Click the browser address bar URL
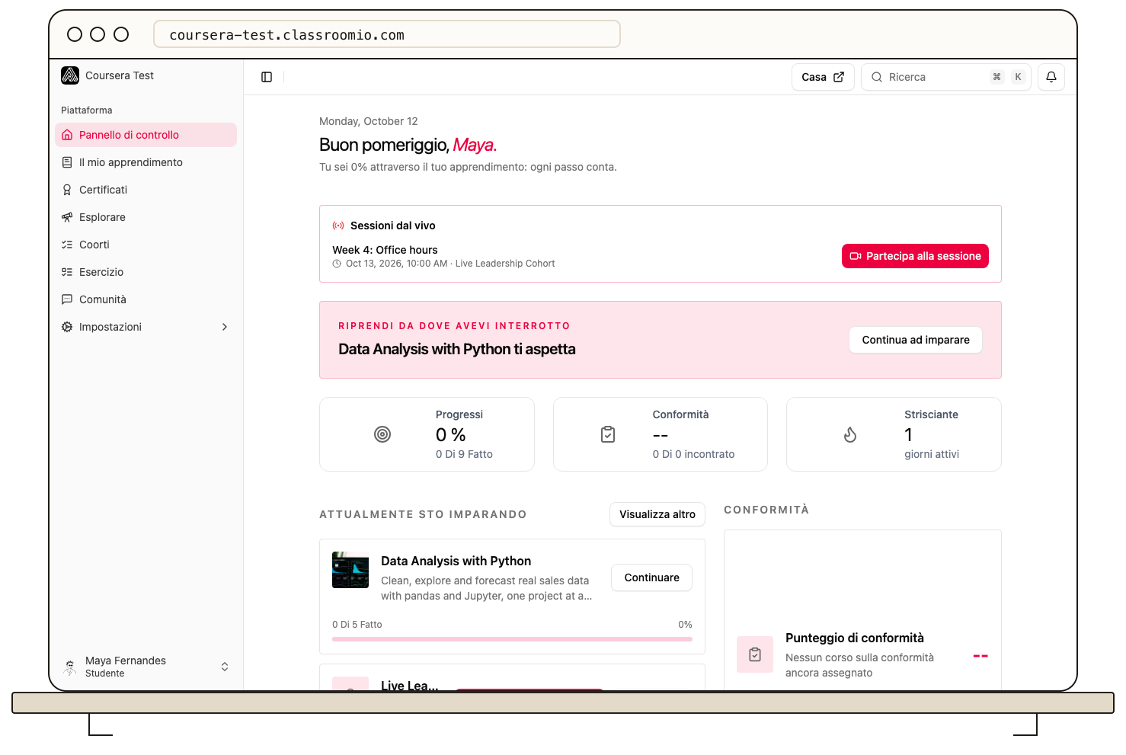The height and width of the screenshot is (755, 1126). coord(387,35)
